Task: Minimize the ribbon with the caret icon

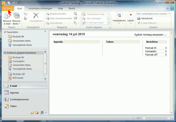Action: click(x=167, y=9)
